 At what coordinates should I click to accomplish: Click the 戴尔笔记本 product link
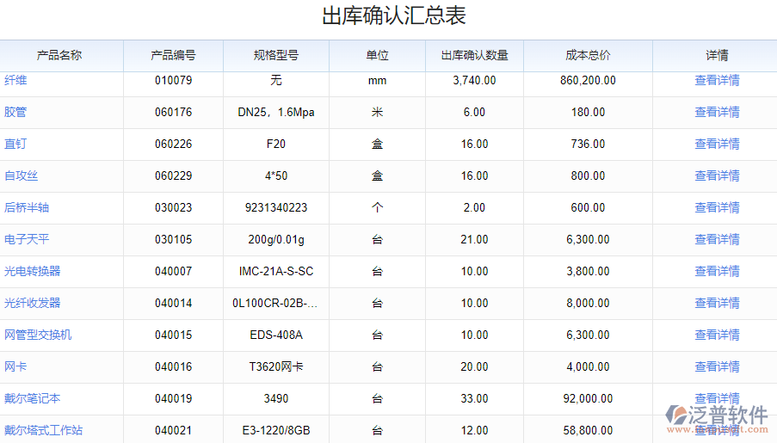coord(33,398)
